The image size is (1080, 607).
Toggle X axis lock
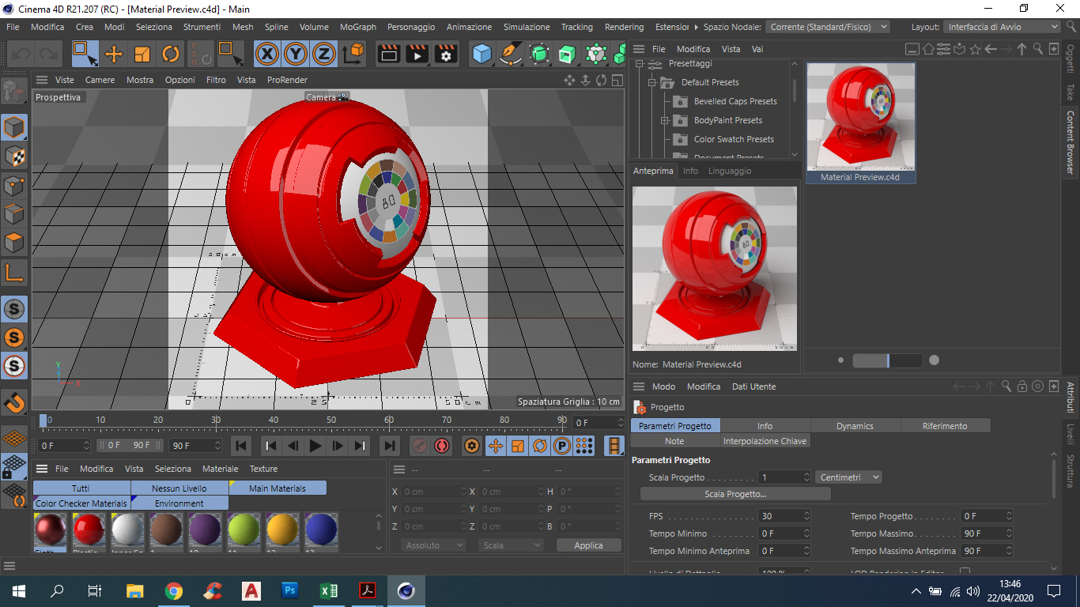point(268,54)
